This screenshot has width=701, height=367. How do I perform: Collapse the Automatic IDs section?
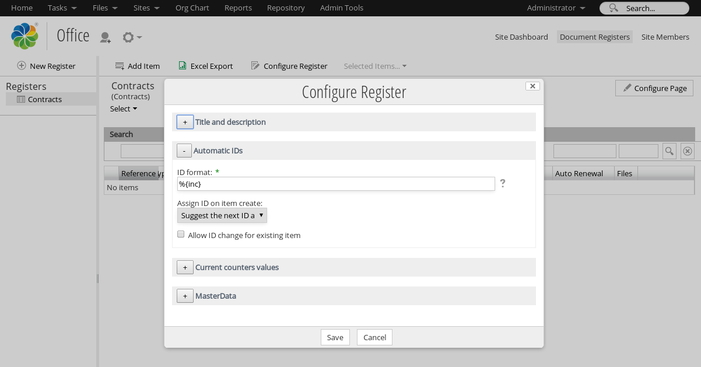pos(184,151)
